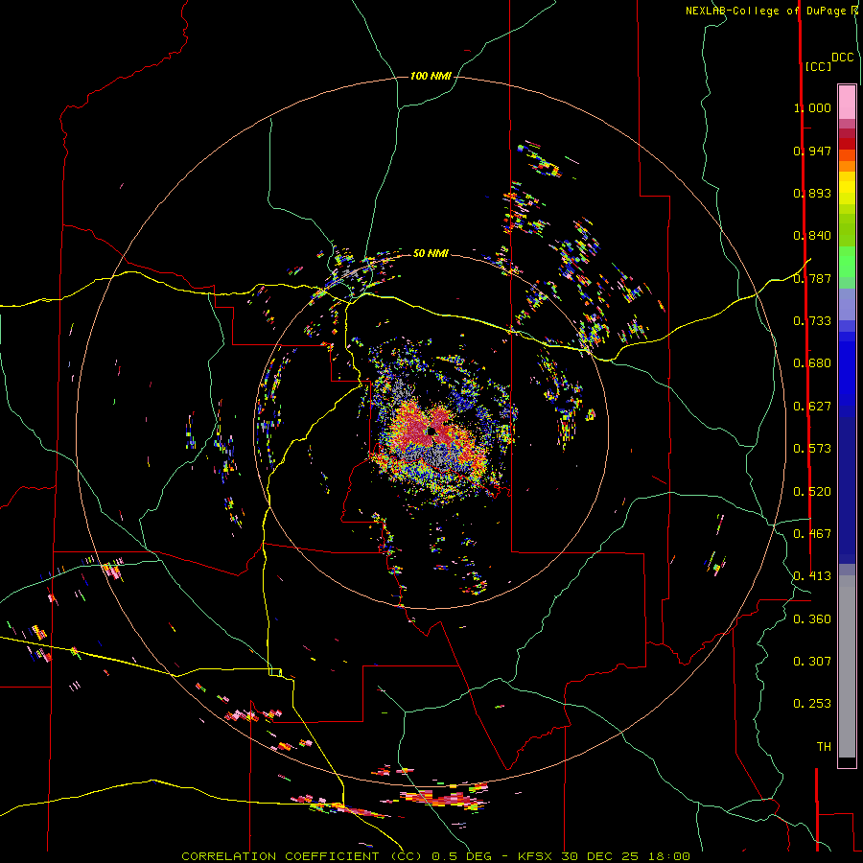The width and height of the screenshot is (863, 863).
Task: Click the TH threshold label on the scale
Action: click(x=824, y=747)
